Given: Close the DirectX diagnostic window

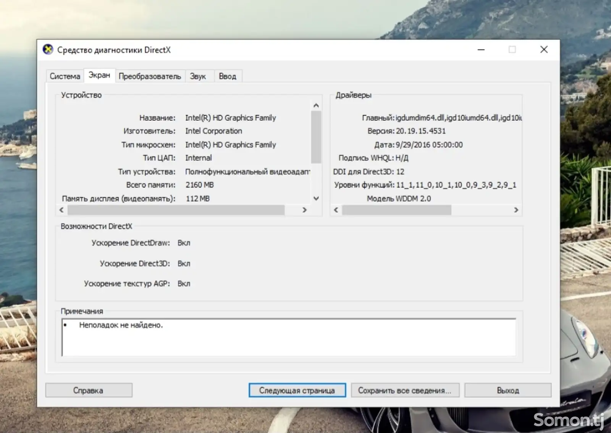Looking at the screenshot, I should tap(544, 50).
